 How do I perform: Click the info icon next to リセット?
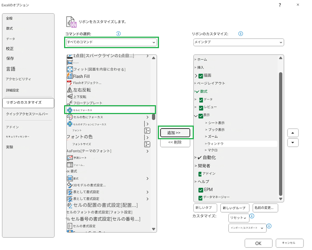coord(252,216)
